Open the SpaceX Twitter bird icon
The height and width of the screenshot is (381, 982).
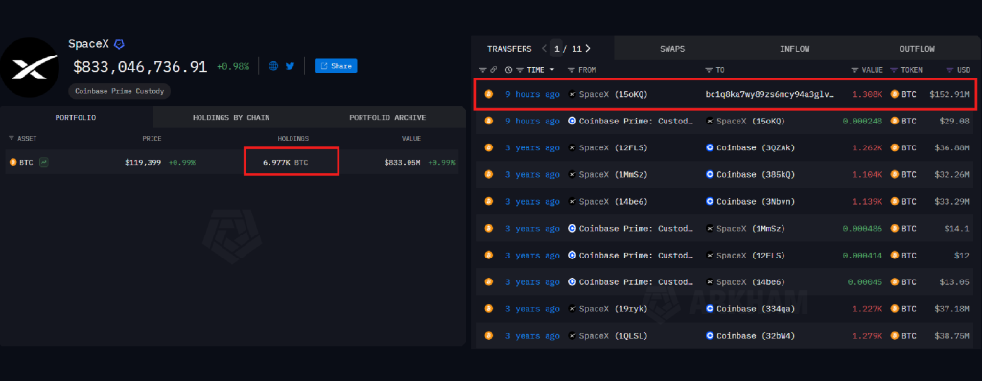(290, 66)
